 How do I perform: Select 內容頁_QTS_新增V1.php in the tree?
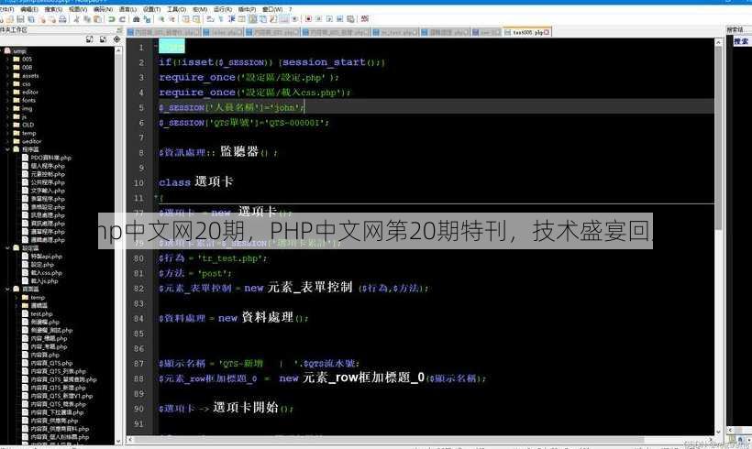[x=61, y=396]
